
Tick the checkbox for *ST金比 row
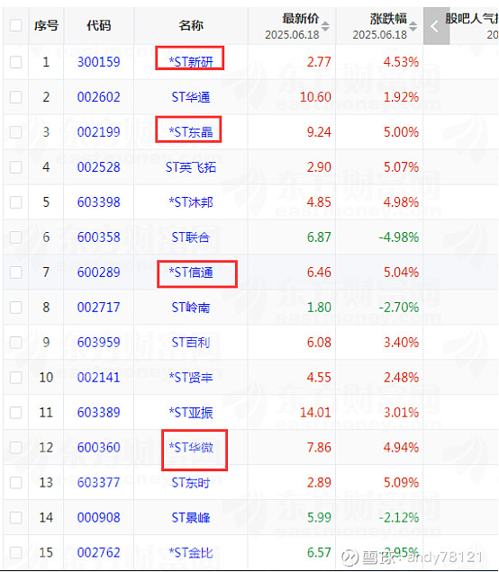click(15, 552)
